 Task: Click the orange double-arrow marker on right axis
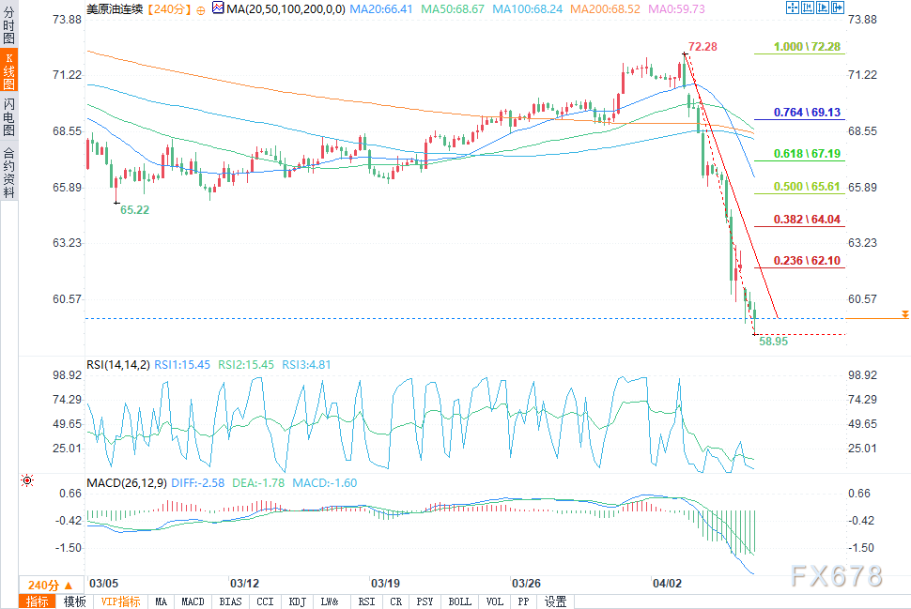(903, 313)
